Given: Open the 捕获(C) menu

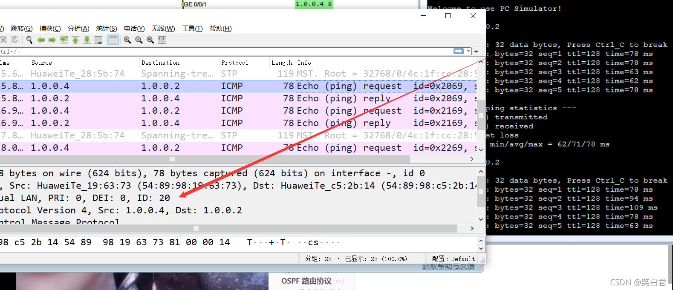Looking at the screenshot, I should coord(50,29).
